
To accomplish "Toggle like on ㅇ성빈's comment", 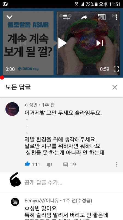I will pos(27,164).
